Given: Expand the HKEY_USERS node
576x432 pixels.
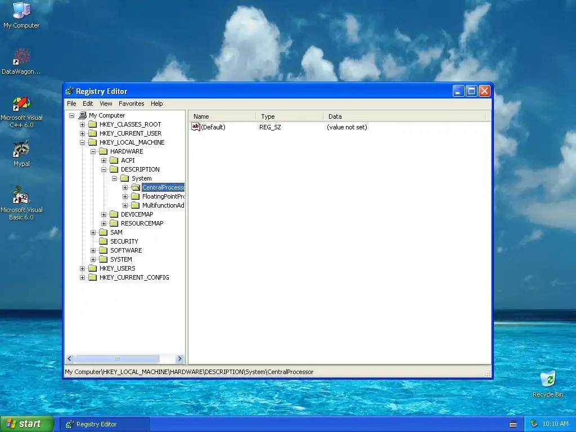Looking at the screenshot, I should click(82, 268).
